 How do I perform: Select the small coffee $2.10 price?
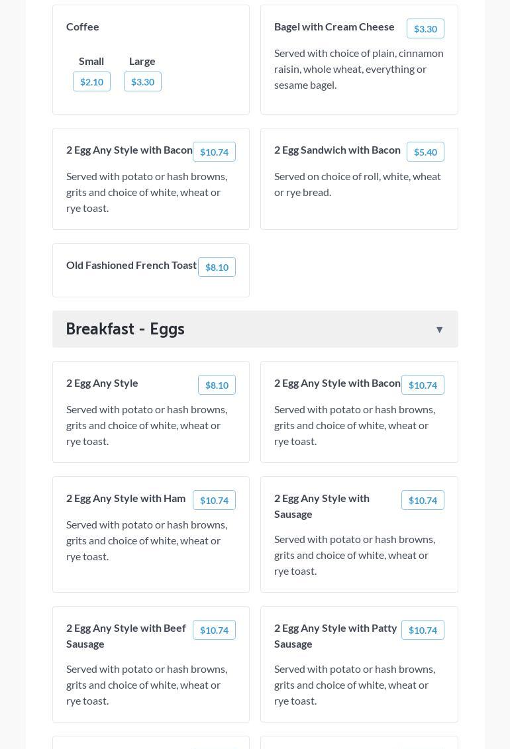tap(91, 82)
